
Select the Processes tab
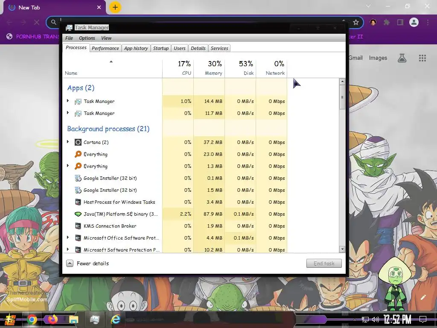[x=76, y=48]
